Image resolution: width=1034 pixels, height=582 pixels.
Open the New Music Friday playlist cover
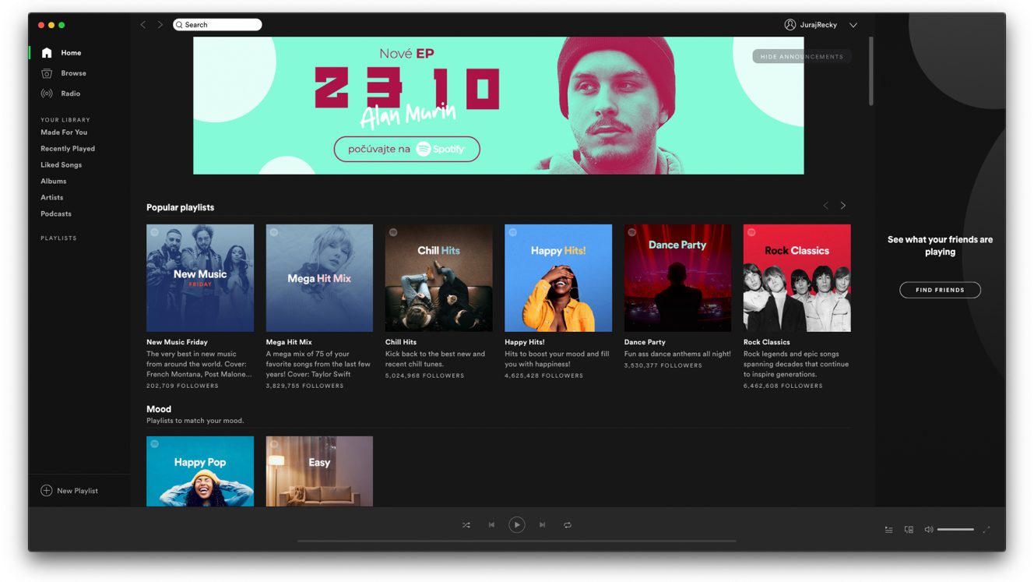coord(200,278)
